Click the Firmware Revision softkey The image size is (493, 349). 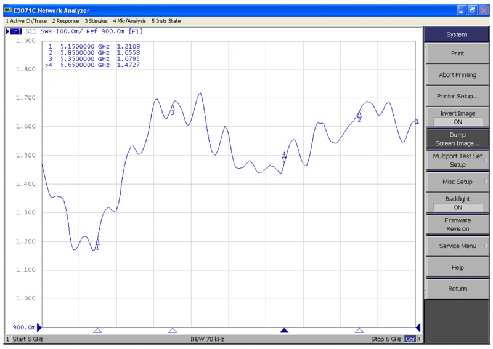click(x=457, y=224)
